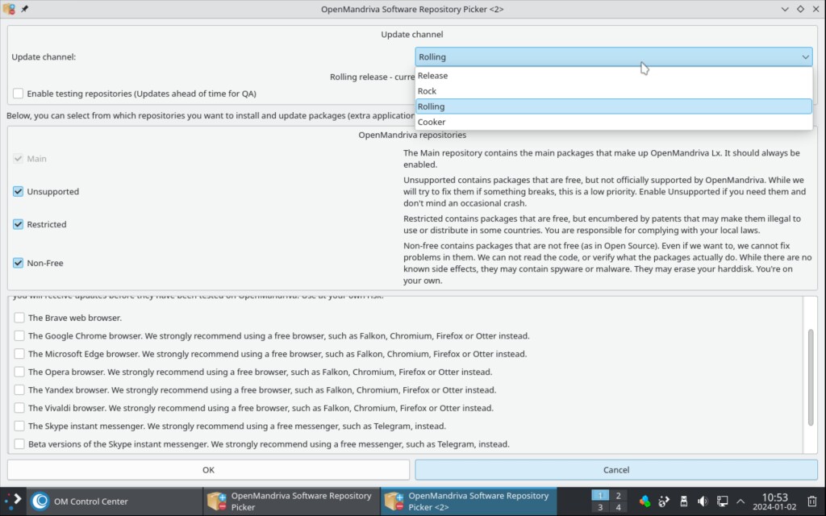
Task: Enable the Google Chrome browser repository
Action: coord(19,335)
